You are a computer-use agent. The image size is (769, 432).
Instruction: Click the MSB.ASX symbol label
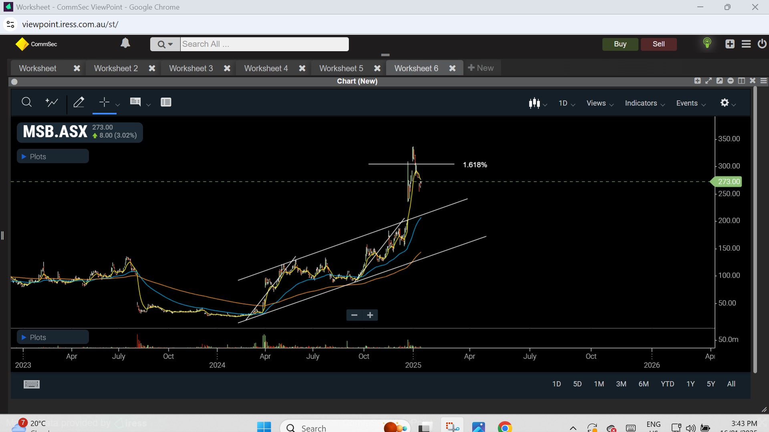click(55, 132)
